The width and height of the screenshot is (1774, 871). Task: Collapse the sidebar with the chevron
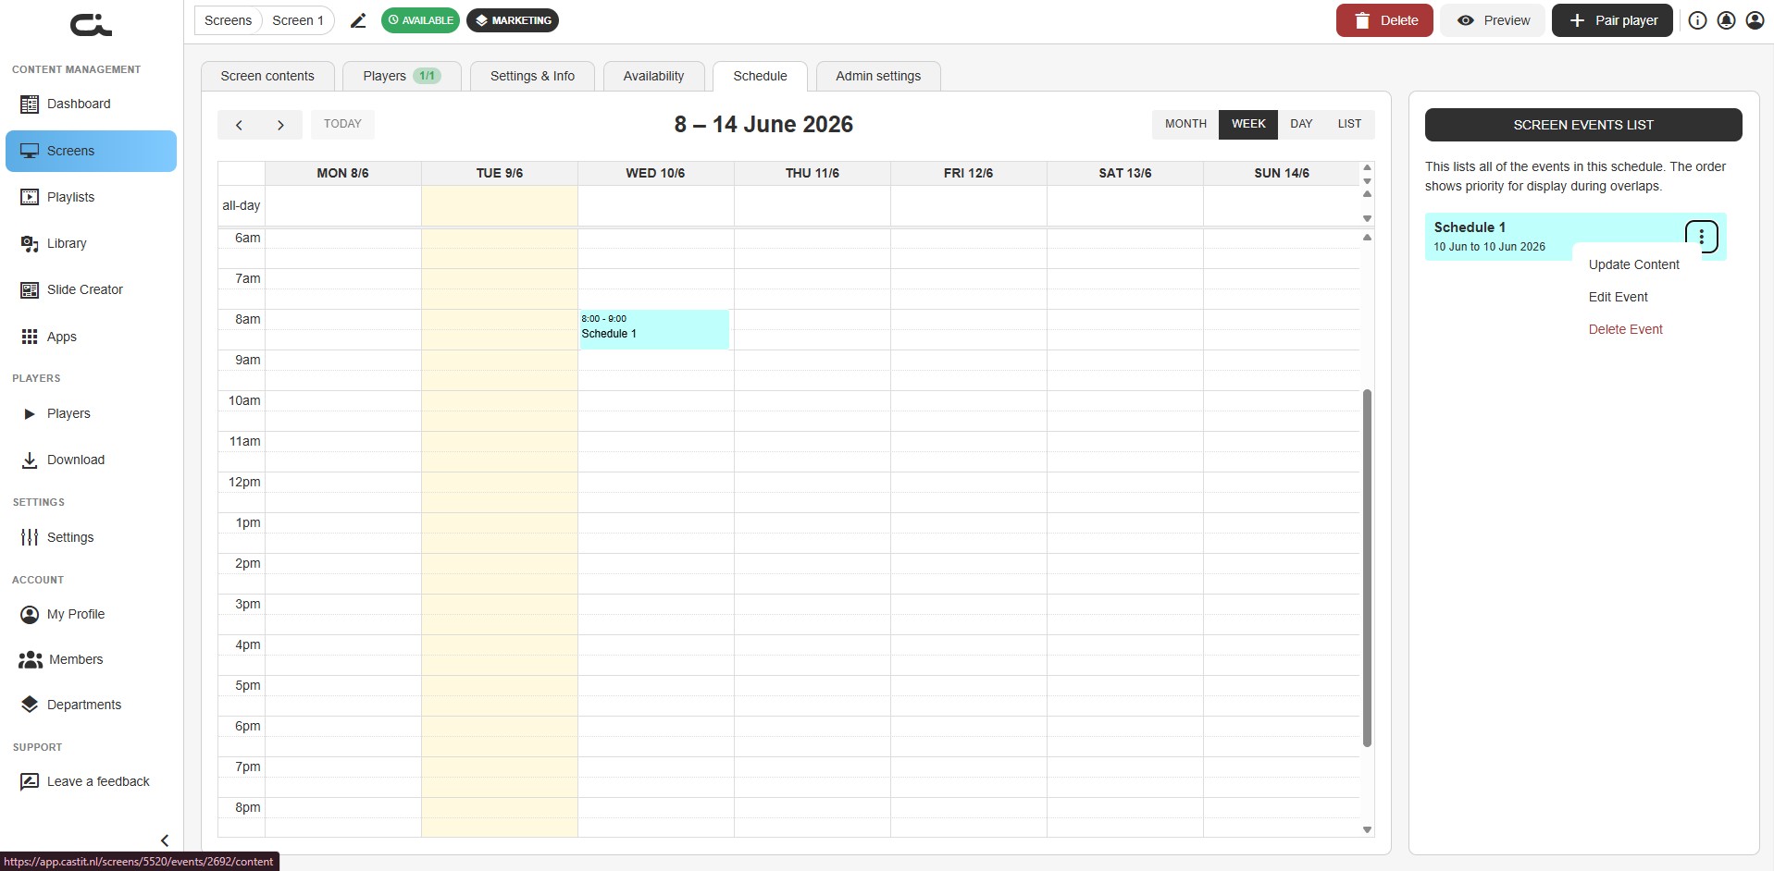[165, 840]
